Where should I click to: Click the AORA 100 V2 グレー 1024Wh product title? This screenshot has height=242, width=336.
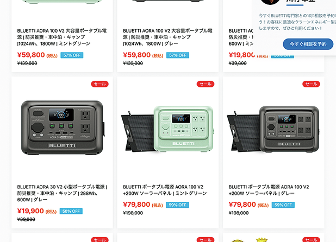(x=167, y=37)
